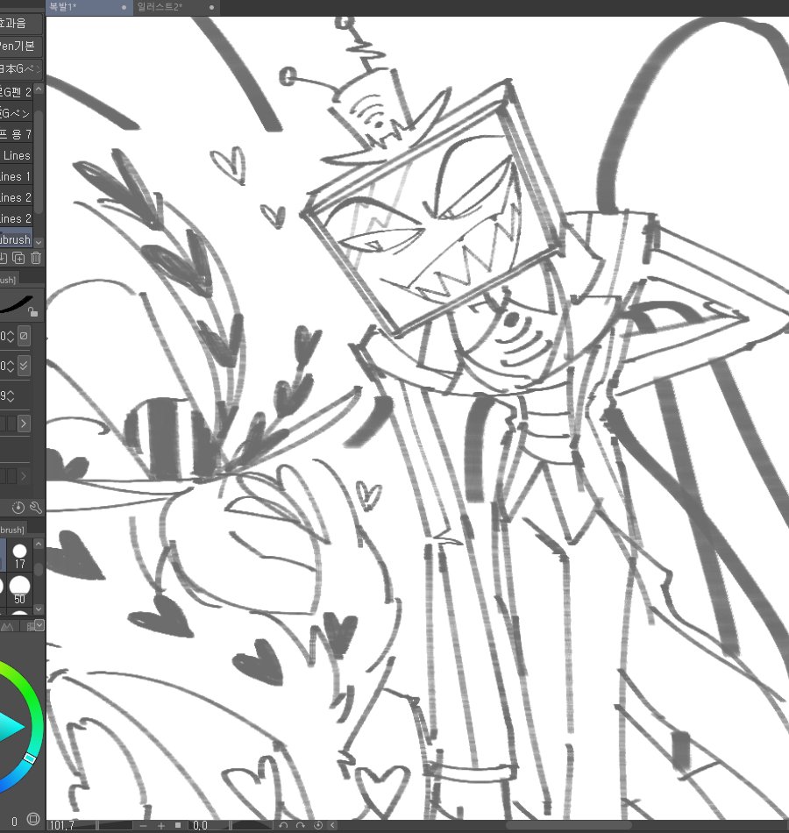The height and width of the screenshot is (833, 789).
Task: Click the brush stroke preview
Action: (16, 304)
